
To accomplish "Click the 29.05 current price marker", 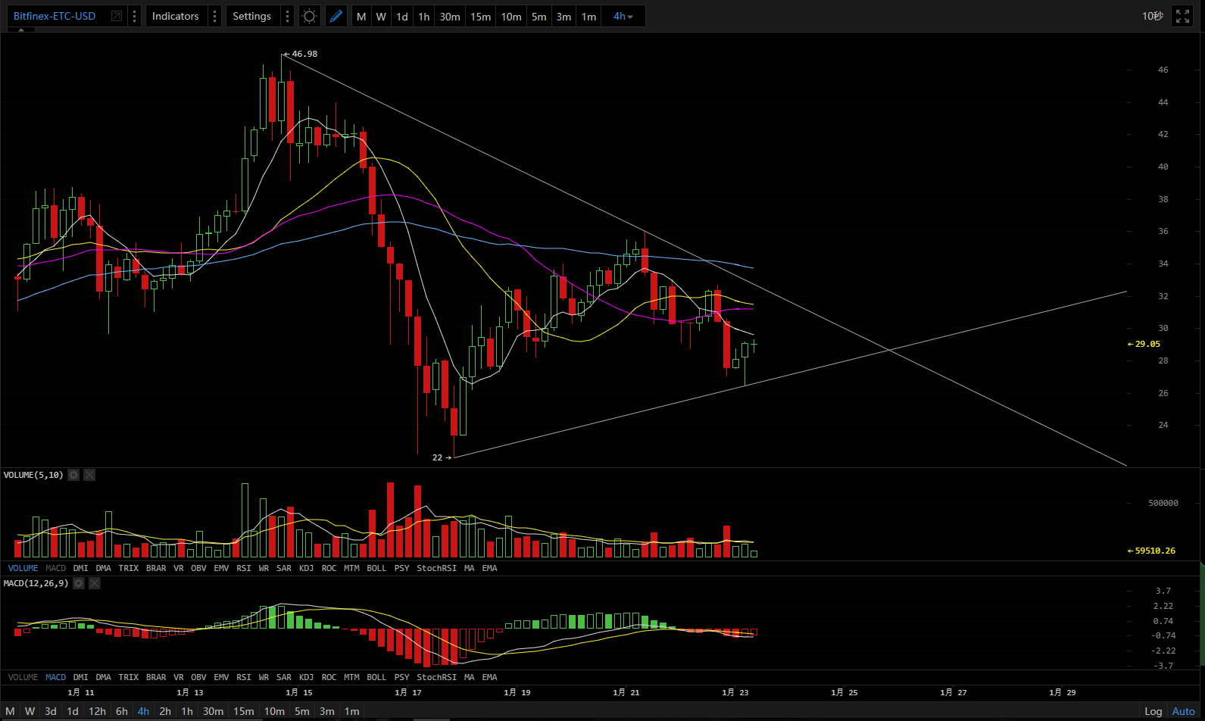I will 1147,344.
